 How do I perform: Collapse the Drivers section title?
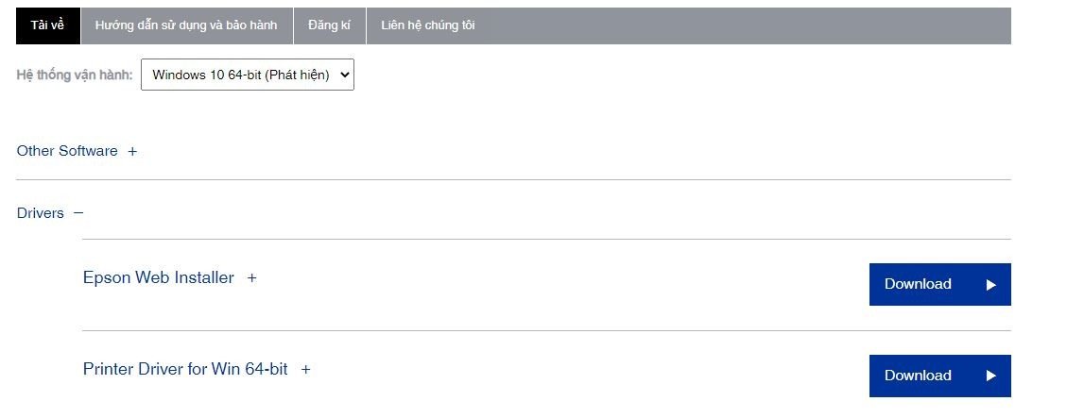pyautogui.click(x=41, y=213)
